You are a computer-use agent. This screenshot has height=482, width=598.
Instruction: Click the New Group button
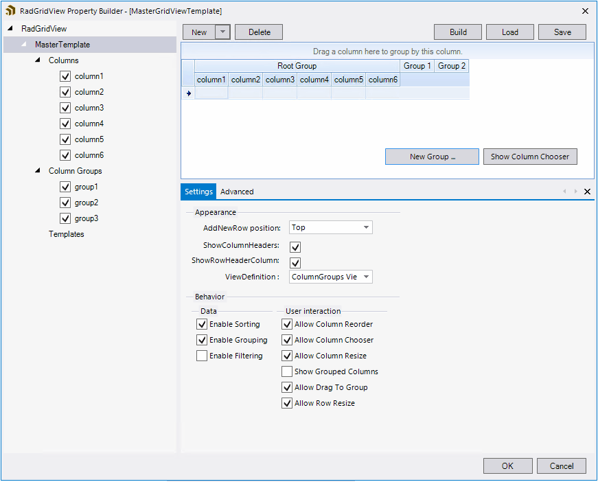pyautogui.click(x=432, y=157)
